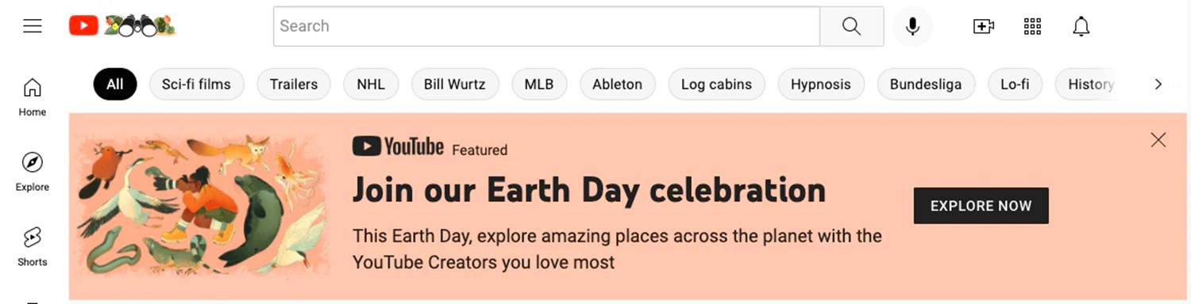Open the hamburger guide menu
Viewport: 1191px width, 304px height.
(x=33, y=26)
